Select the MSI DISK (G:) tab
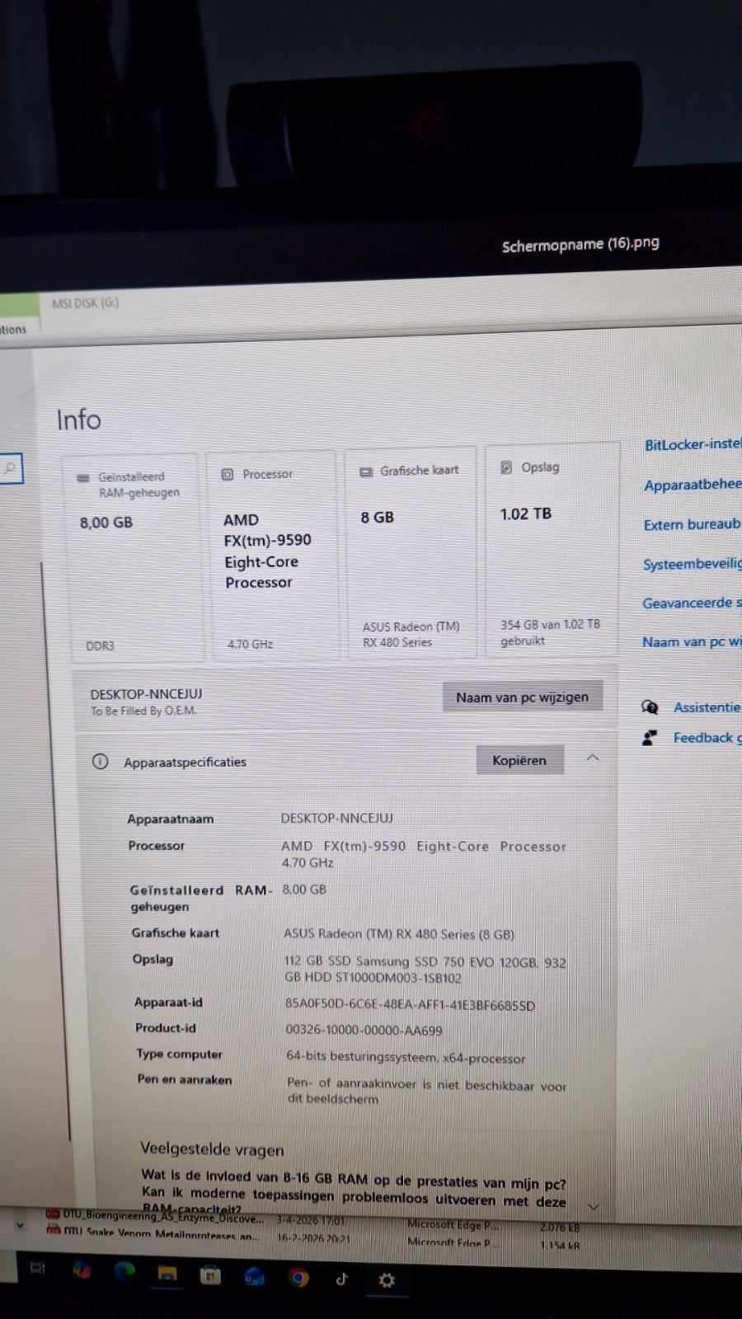The image size is (742, 1319). [x=85, y=303]
